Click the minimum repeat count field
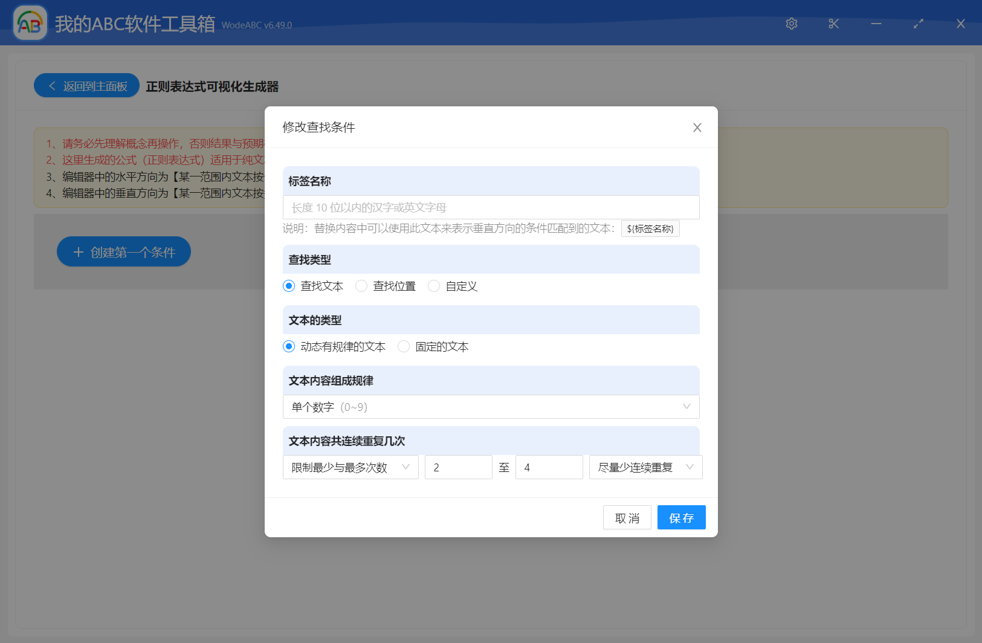This screenshot has height=643, width=982. click(x=458, y=467)
